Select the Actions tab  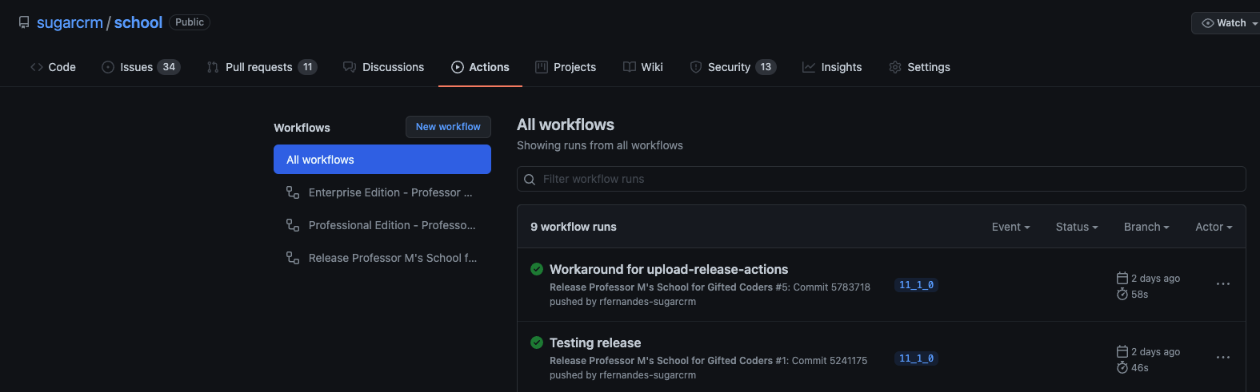(480, 67)
